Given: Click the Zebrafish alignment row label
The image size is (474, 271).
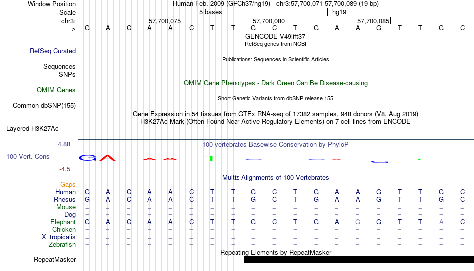Looking at the screenshot, I should point(62,245).
